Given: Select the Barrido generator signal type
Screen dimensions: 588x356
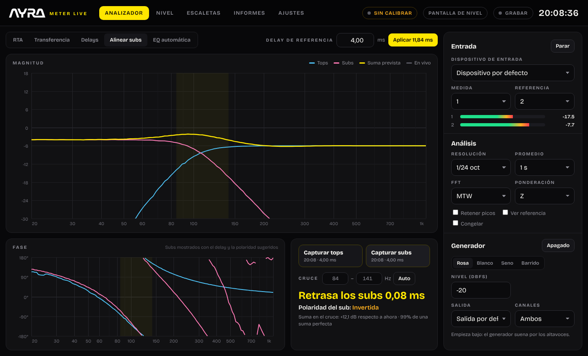Looking at the screenshot, I should click(x=530, y=263).
